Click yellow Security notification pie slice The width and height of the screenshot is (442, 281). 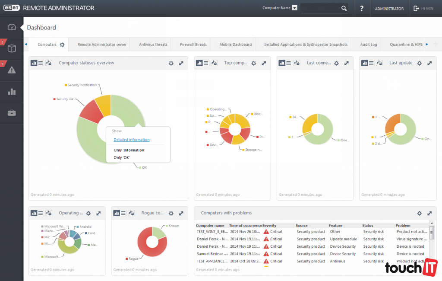click(x=104, y=104)
